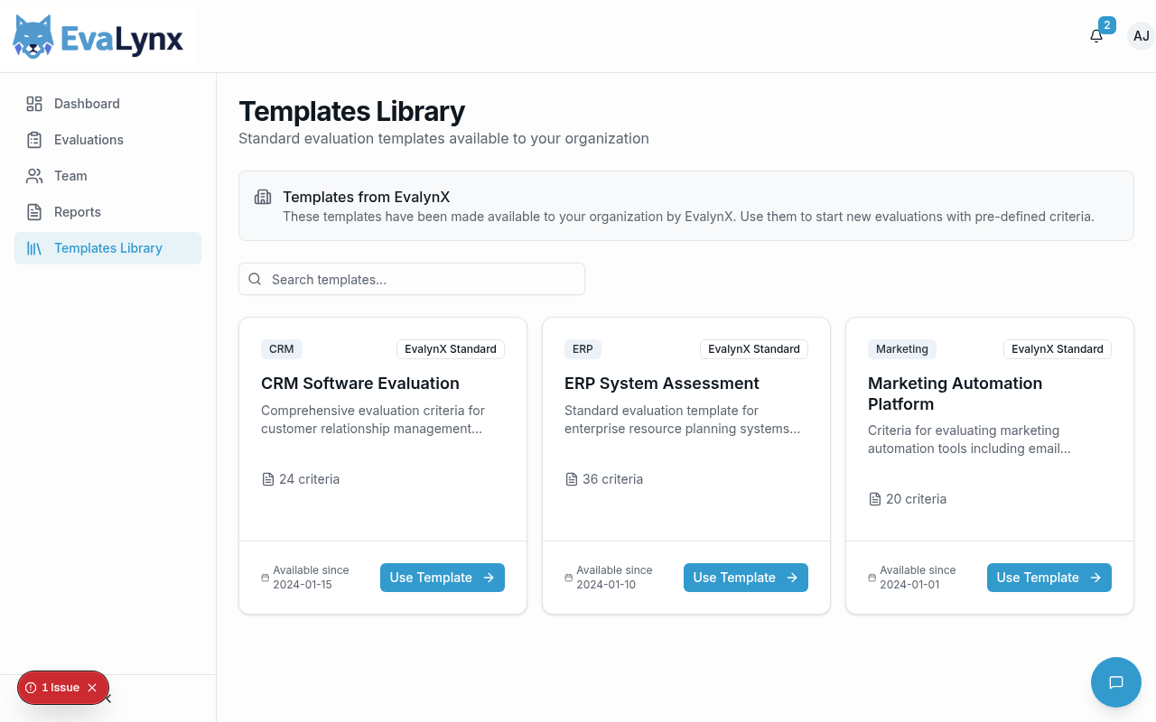Click Available since 2024-01-15 text
Screen dimensions: 1156x722
coord(311,578)
